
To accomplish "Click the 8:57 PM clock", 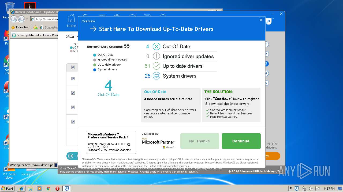I will click(329, 189).
